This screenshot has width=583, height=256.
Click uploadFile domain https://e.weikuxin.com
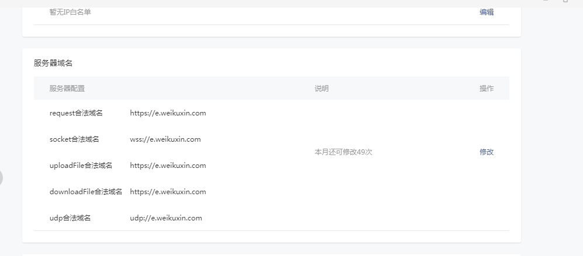pos(168,166)
